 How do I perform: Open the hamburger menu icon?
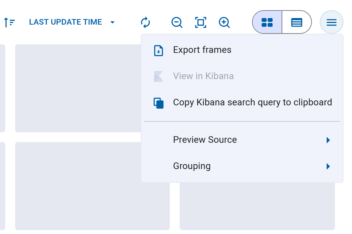pyautogui.click(x=331, y=22)
